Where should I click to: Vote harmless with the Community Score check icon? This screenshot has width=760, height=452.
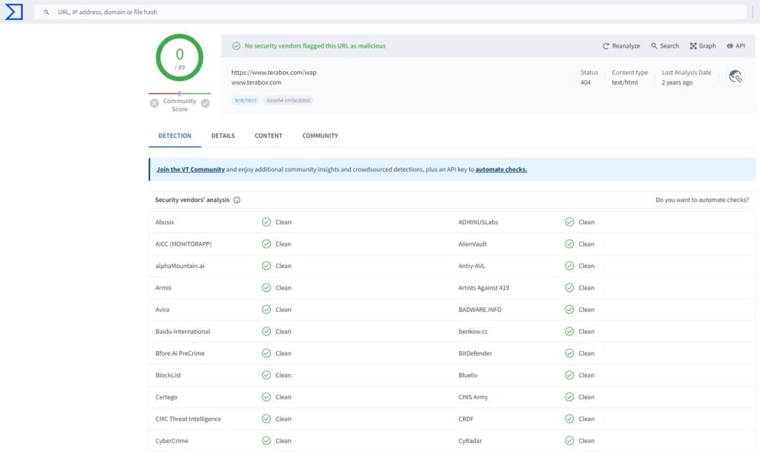206,103
